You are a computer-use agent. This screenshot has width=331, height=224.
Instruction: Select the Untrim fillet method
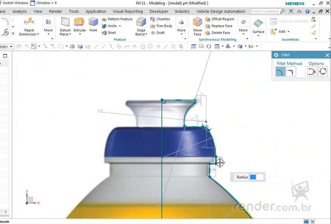click(291, 72)
